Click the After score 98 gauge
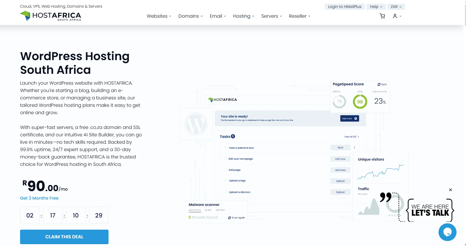Viewport: 466px width, 246px height. click(x=360, y=102)
